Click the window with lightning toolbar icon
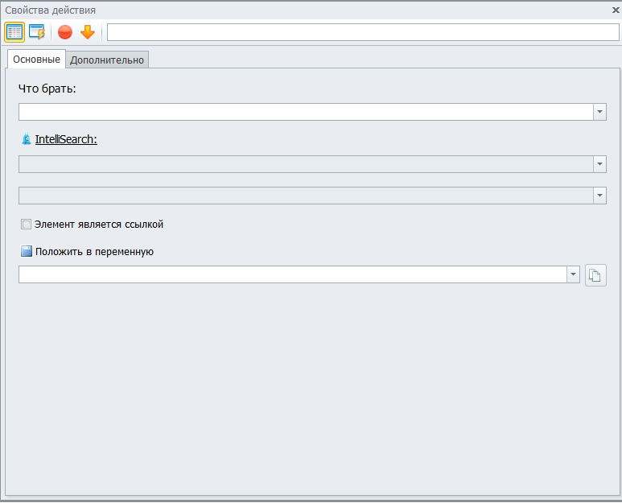 point(37,32)
